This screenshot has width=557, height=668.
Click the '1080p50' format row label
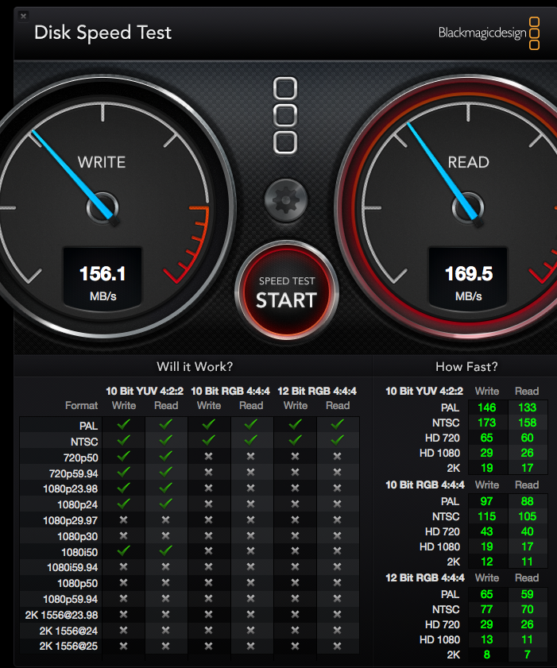tap(78, 583)
